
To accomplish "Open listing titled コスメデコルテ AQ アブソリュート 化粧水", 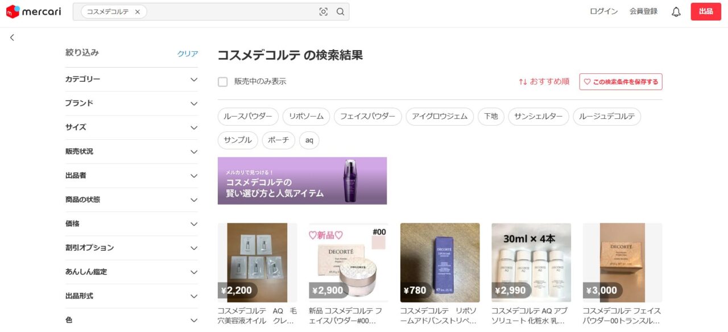I will pyautogui.click(x=531, y=316).
